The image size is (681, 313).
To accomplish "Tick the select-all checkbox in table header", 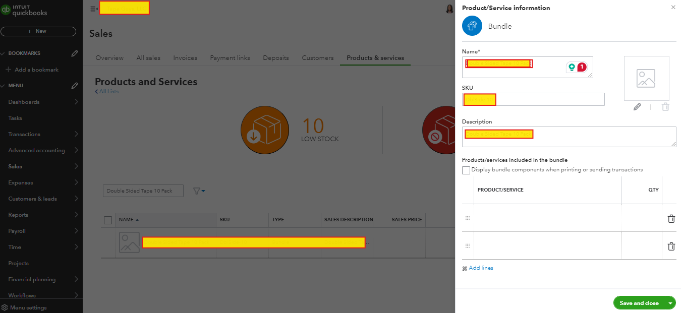I will (x=107, y=220).
